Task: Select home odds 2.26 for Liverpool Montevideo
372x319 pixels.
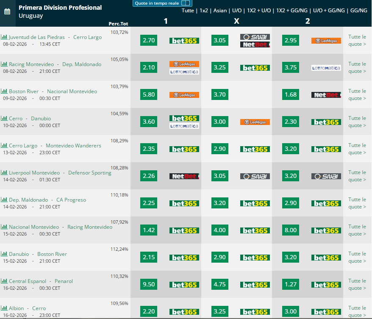Action: pyautogui.click(x=149, y=176)
